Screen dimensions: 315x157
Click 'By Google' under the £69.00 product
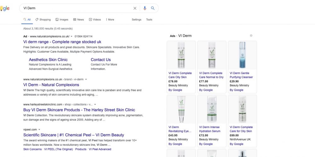pyautogui.click(x=237, y=144)
